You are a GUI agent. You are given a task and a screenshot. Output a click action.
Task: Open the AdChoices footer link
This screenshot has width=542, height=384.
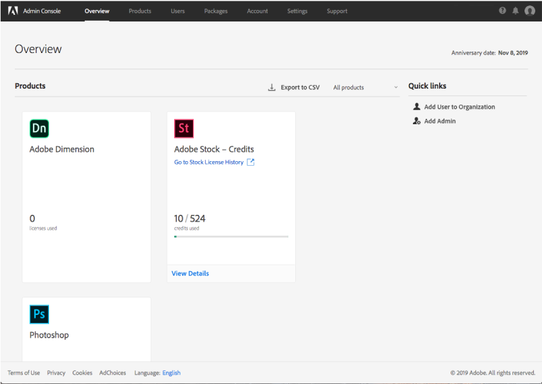[112, 373]
